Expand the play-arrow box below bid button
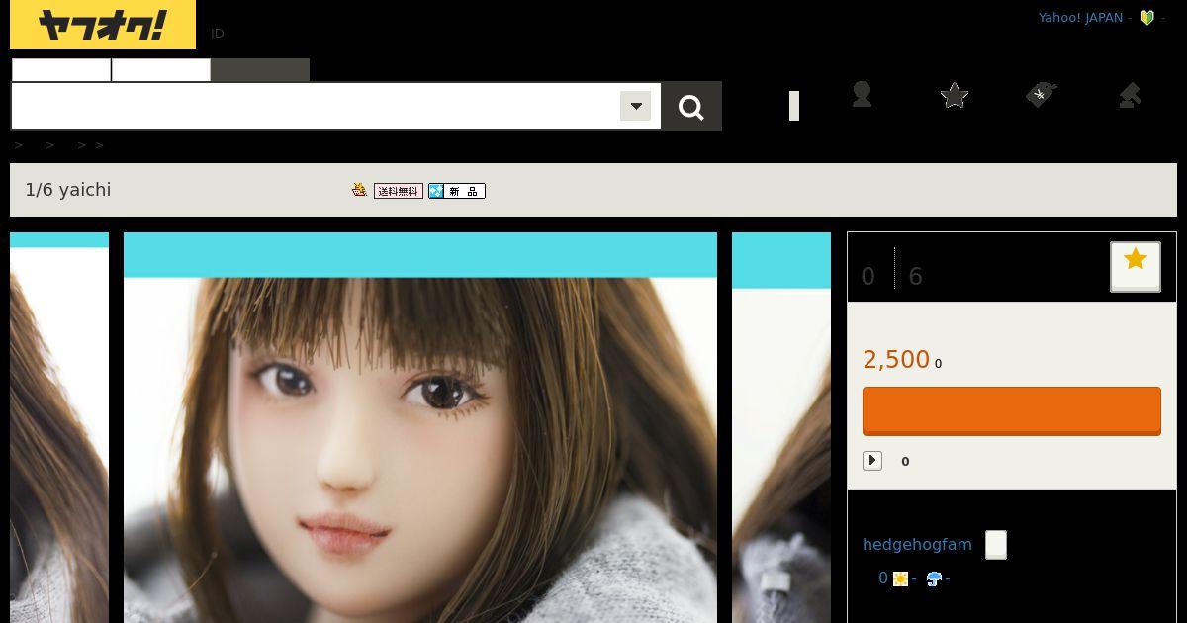 (x=872, y=461)
